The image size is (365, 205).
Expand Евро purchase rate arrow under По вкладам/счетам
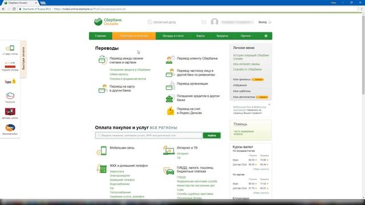[256, 160]
